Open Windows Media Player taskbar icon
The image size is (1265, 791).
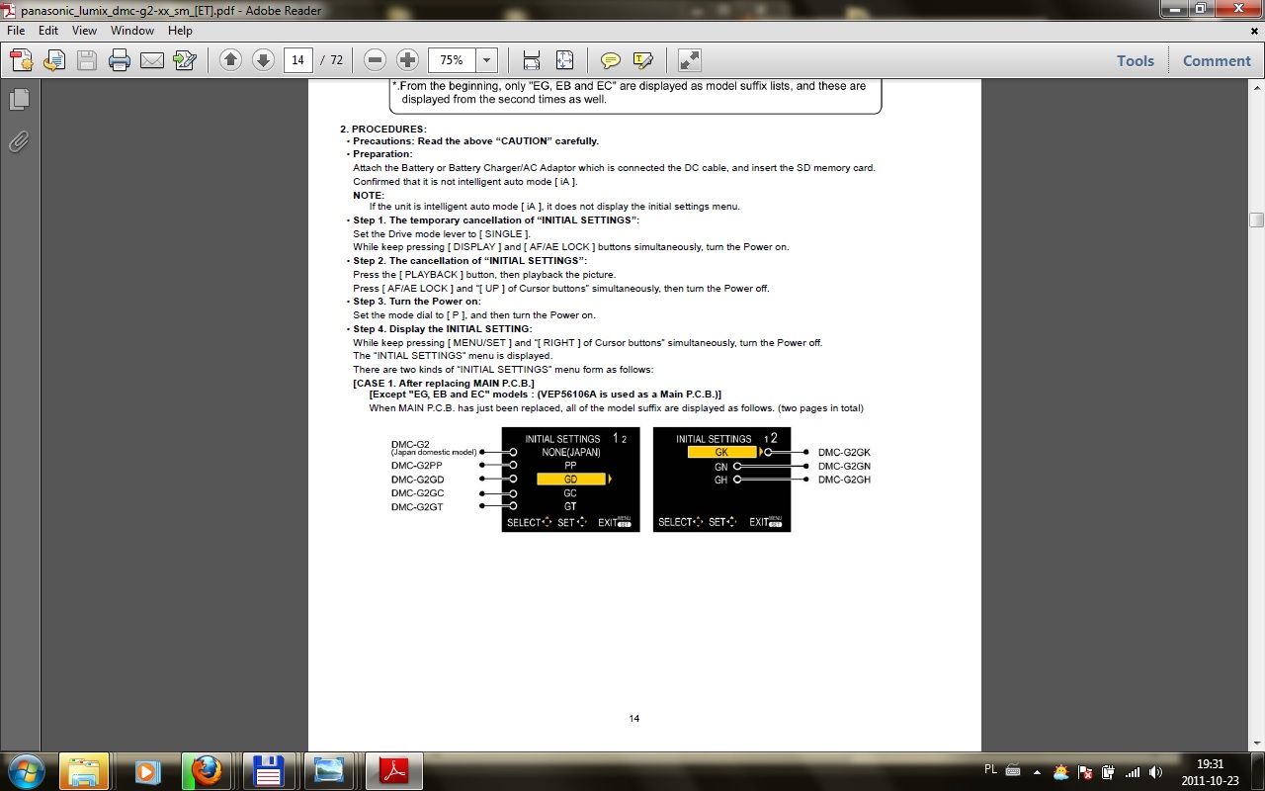click(x=146, y=770)
